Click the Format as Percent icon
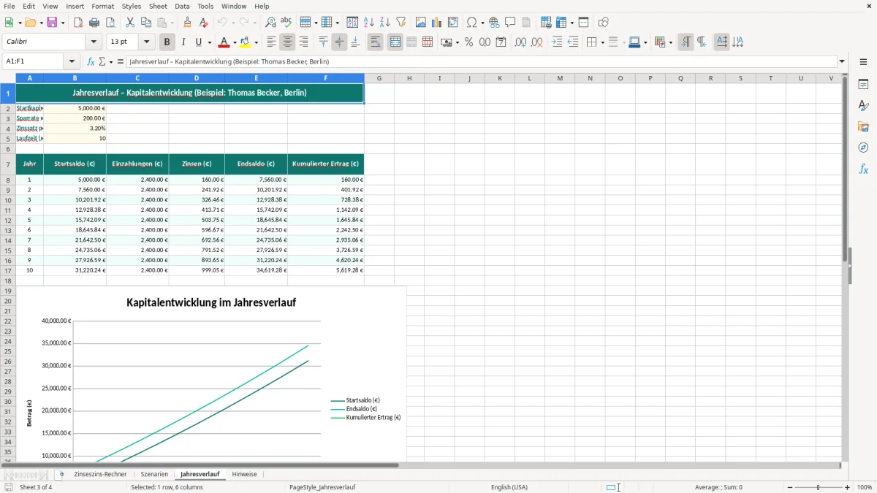Viewport: 877px width, 493px height. [469, 42]
